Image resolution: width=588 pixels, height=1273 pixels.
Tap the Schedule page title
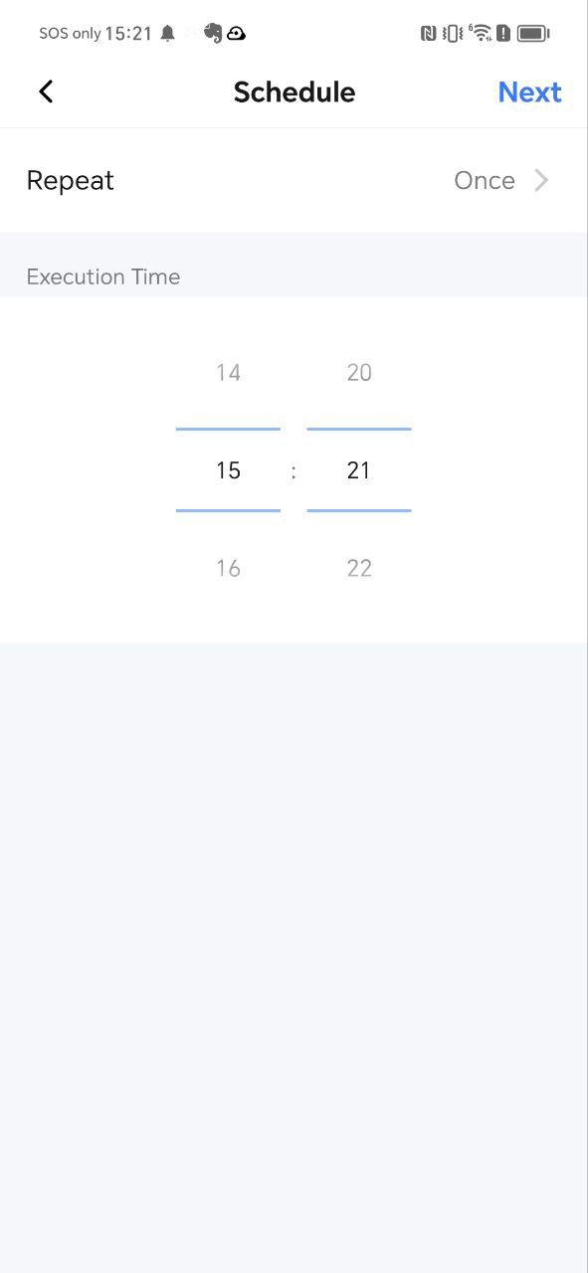pyautogui.click(x=294, y=91)
